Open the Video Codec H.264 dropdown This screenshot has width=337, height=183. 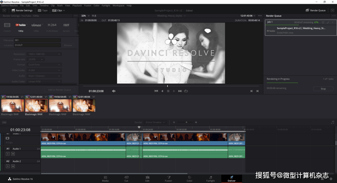tap(44, 70)
